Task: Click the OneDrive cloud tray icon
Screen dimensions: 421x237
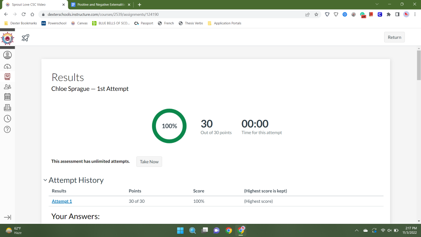Action: [365, 230]
